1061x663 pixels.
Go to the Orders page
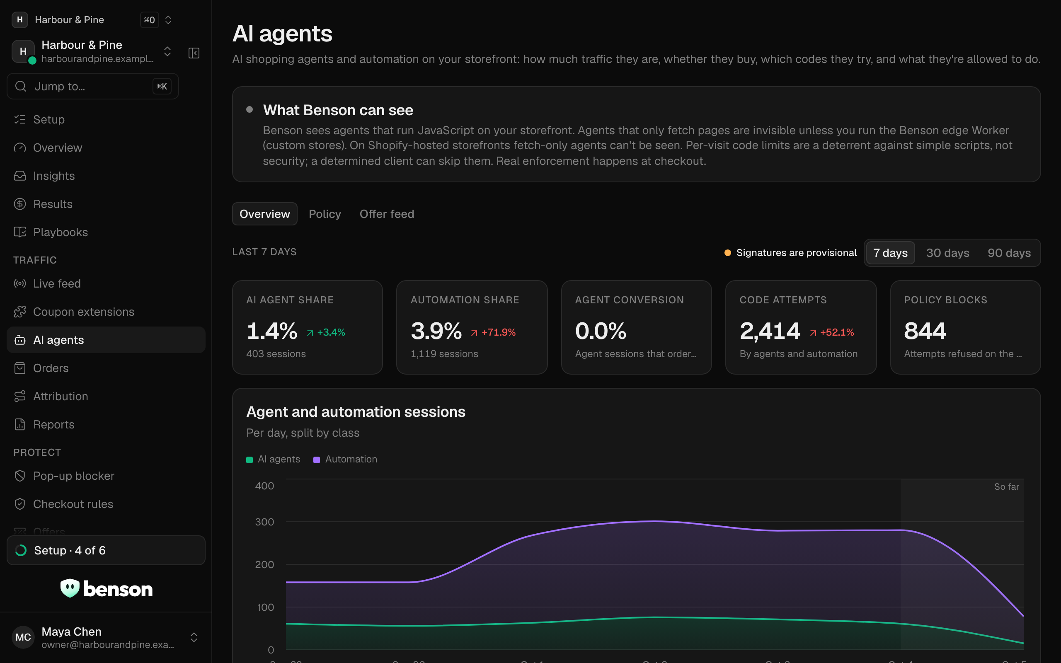(106, 368)
